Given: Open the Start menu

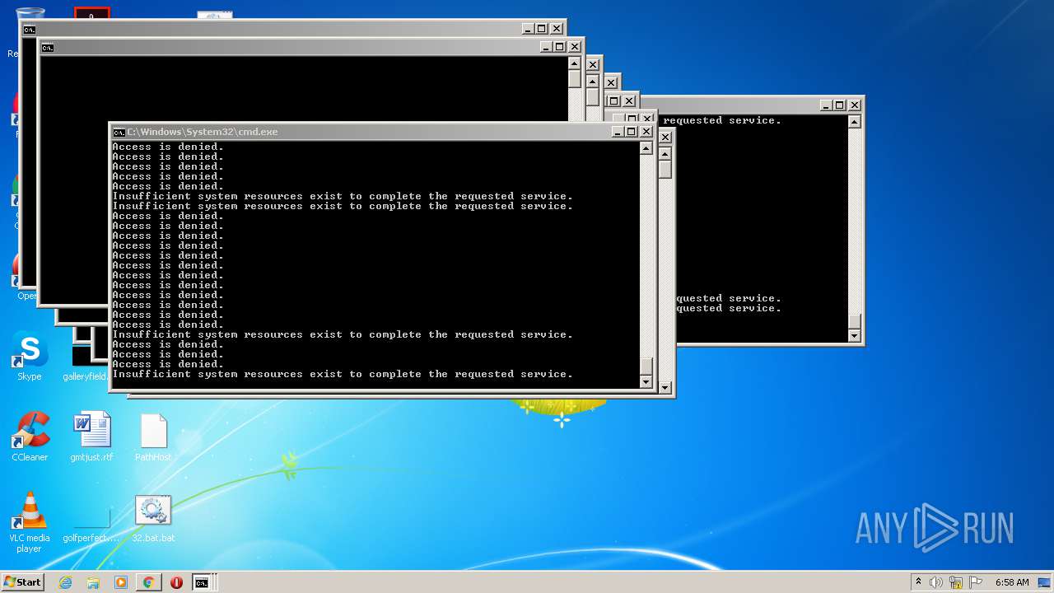Looking at the screenshot, I should click(23, 582).
